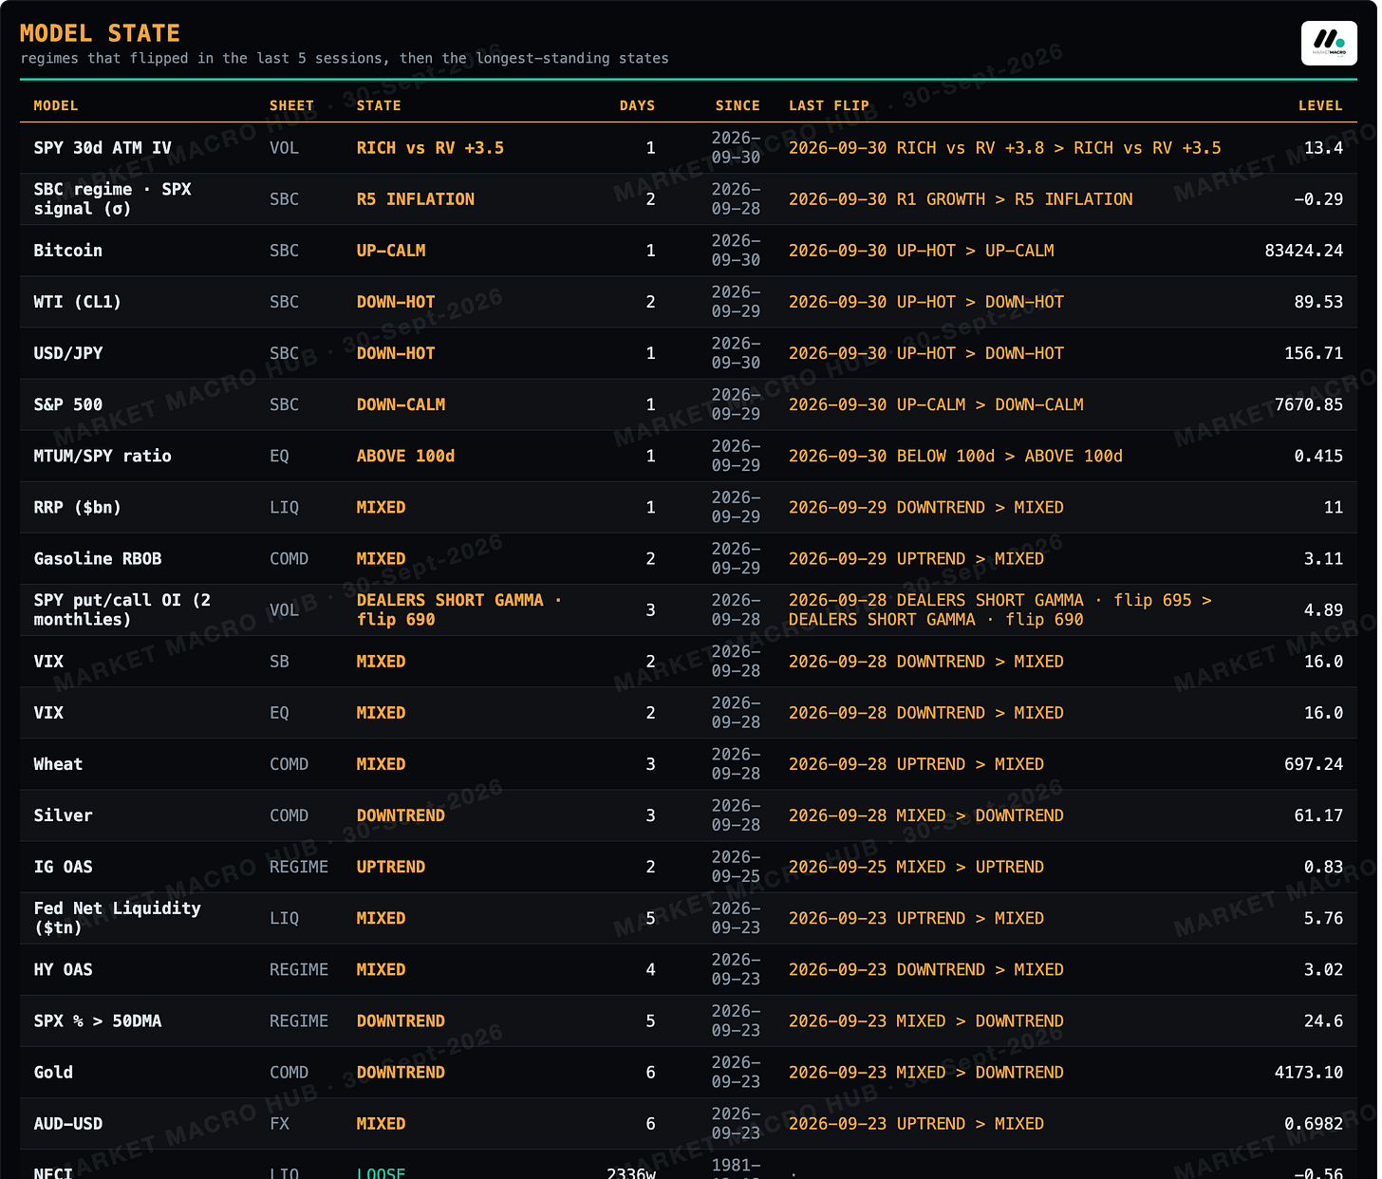1382x1179 pixels.
Task: Click the Market Macro logo icon
Action: point(1329,43)
